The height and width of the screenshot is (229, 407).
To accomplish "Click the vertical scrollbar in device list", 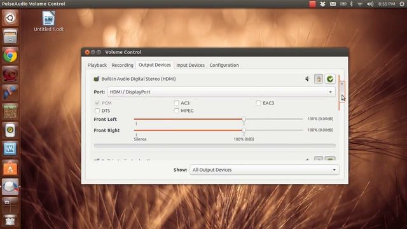I will point(342,92).
